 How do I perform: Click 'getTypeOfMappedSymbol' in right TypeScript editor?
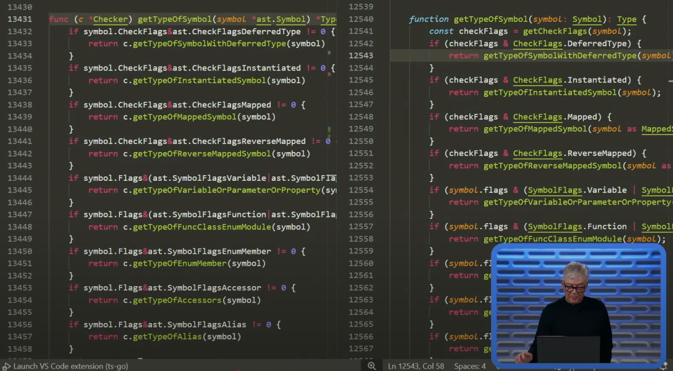535,129
